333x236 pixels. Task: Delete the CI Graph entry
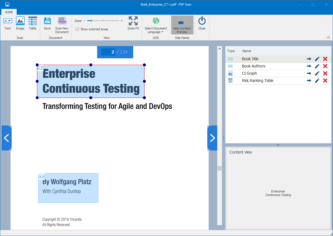(325, 73)
